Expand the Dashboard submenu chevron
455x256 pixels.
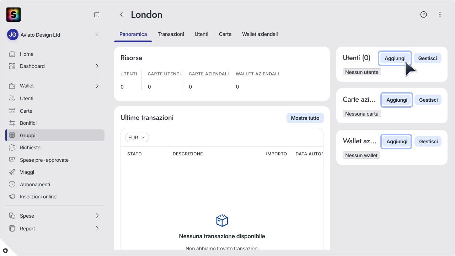pos(97,66)
